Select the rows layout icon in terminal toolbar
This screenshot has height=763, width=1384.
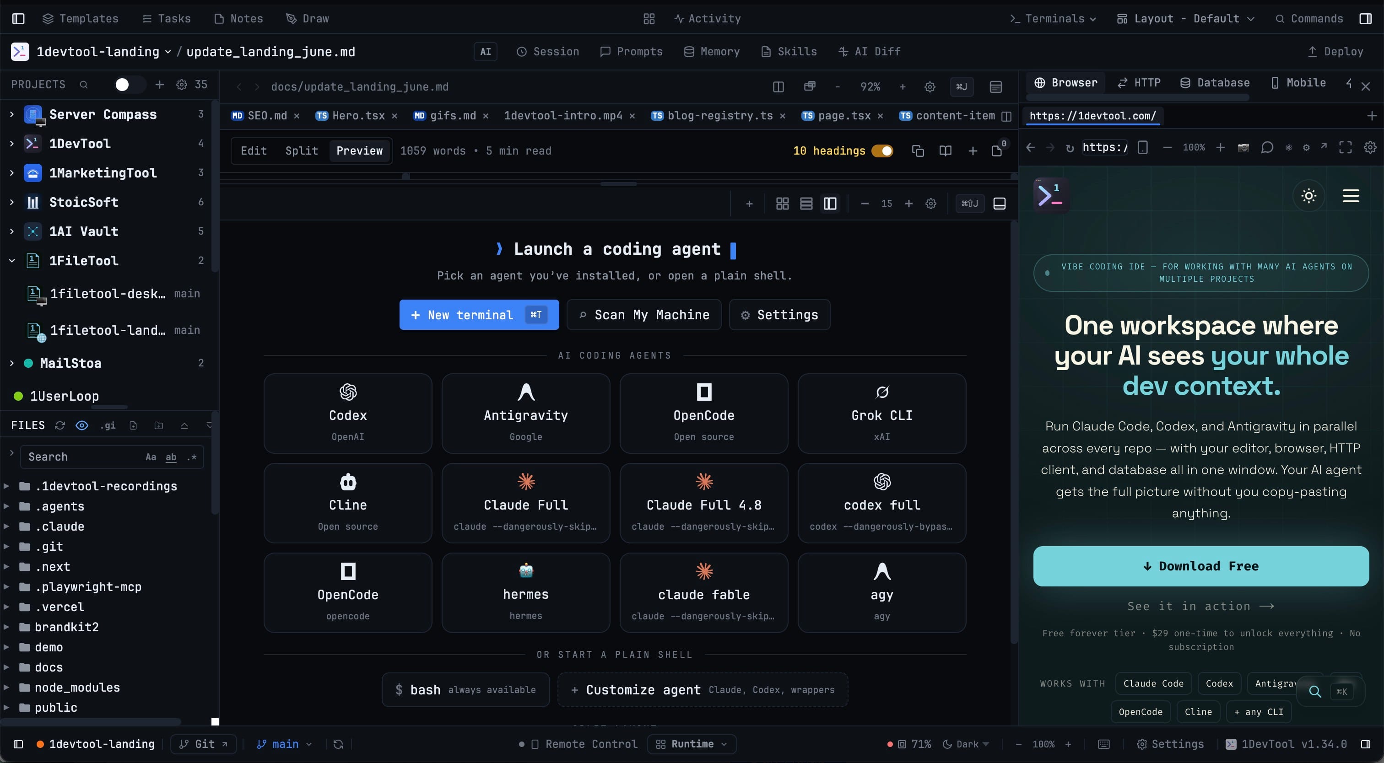tap(806, 204)
